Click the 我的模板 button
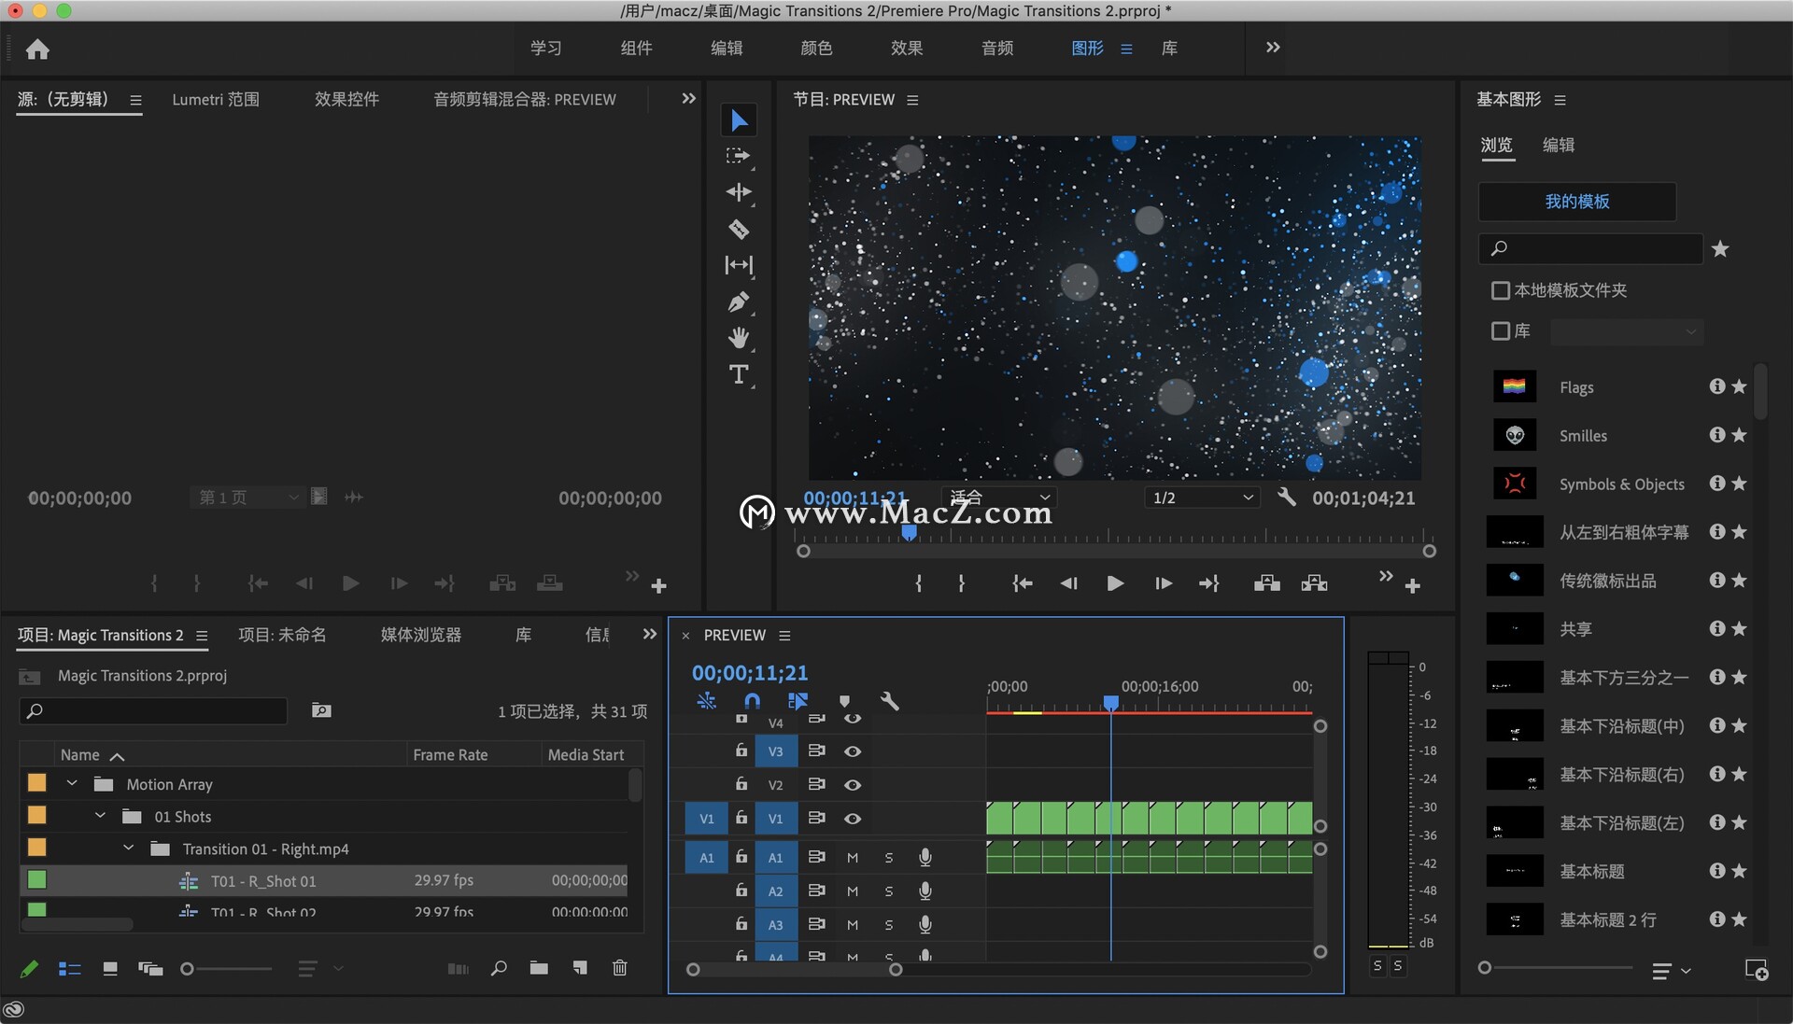The width and height of the screenshot is (1793, 1024). coord(1576,202)
